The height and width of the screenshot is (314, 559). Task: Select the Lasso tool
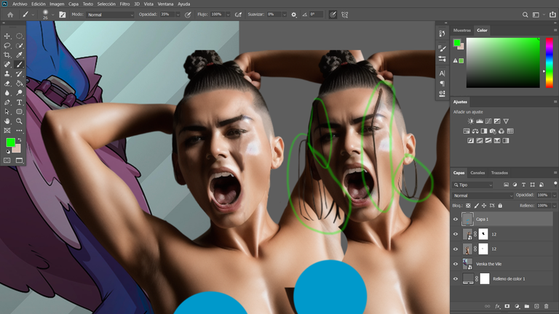(x=7, y=46)
